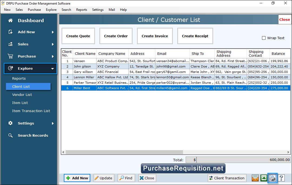Open the Reports menu
This screenshot has height=185, width=292.
pos(81,10)
